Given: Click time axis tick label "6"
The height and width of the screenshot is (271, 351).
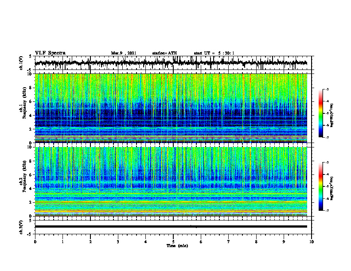Looking at the screenshot, I should (201, 242).
